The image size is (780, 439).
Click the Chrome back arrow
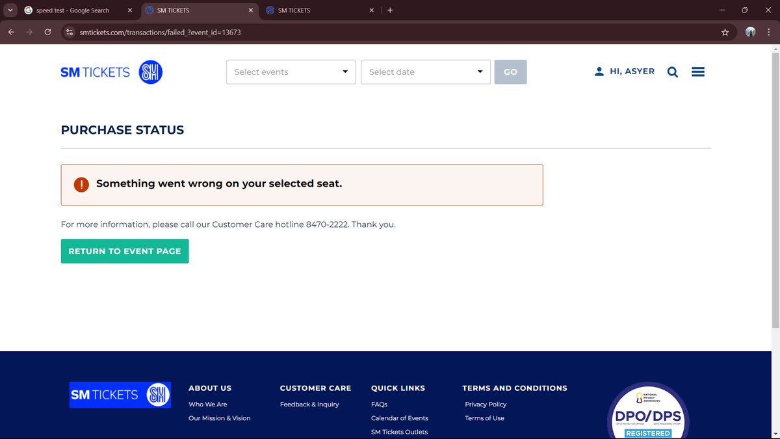[x=11, y=32]
